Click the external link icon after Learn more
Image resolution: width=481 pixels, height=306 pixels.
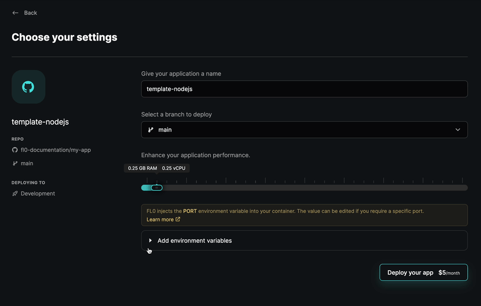(x=177, y=219)
